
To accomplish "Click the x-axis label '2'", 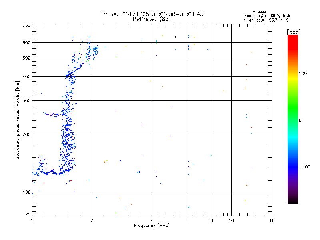I will click(x=92, y=220).
